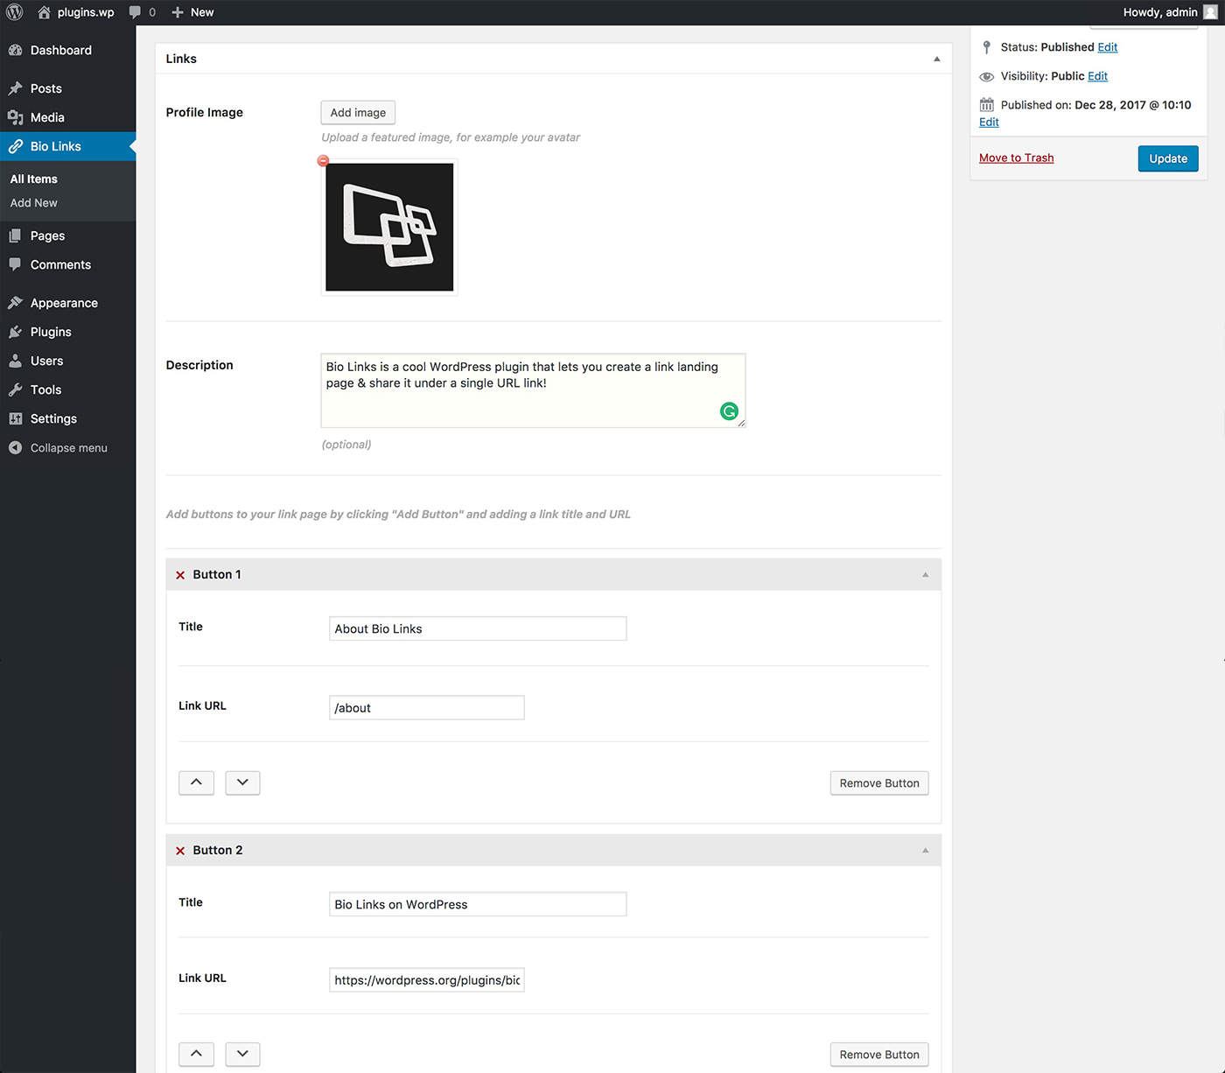Remove profile image with red minus icon
This screenshot has height=1073, width=1225.
pyautogui.click(x=324, y=161)
